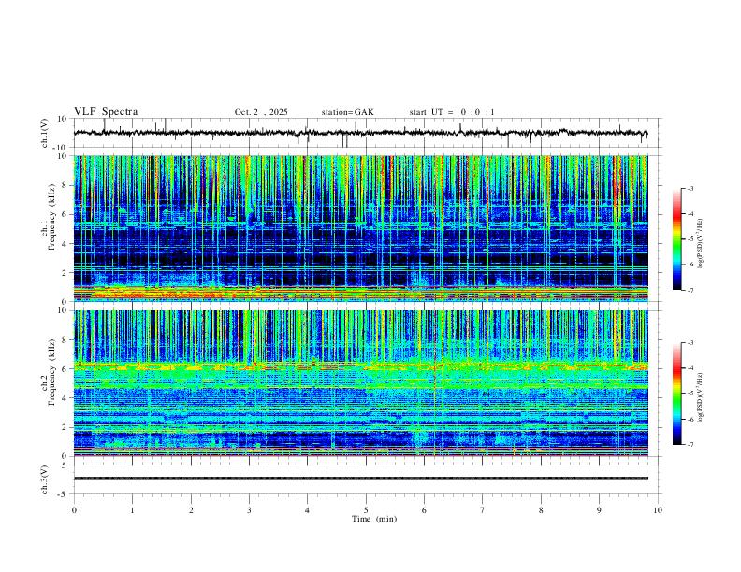741x572 pixels.
Task: Click the "station=GAK" label
Action: (347, 112)
